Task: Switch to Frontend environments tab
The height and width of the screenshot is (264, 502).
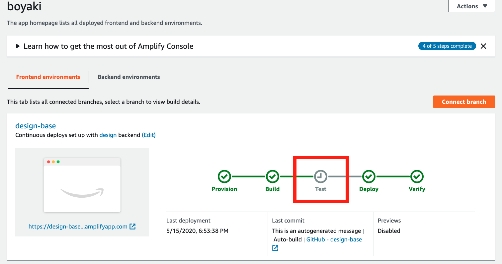Action: [48, 77]
